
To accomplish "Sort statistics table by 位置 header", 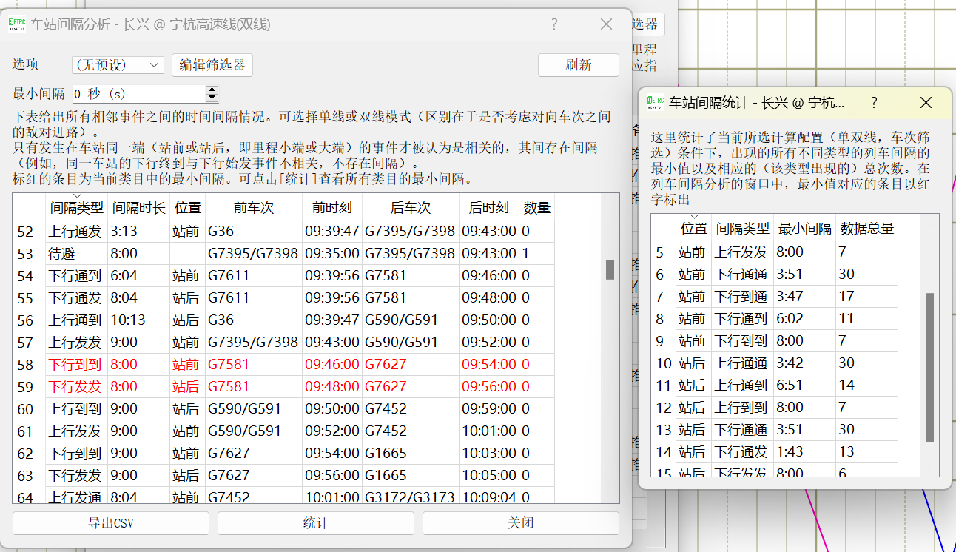I will pos(694,229).
